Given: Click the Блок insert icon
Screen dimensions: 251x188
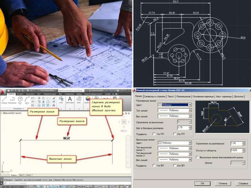Looking at the screenshot, I should 79,99.
